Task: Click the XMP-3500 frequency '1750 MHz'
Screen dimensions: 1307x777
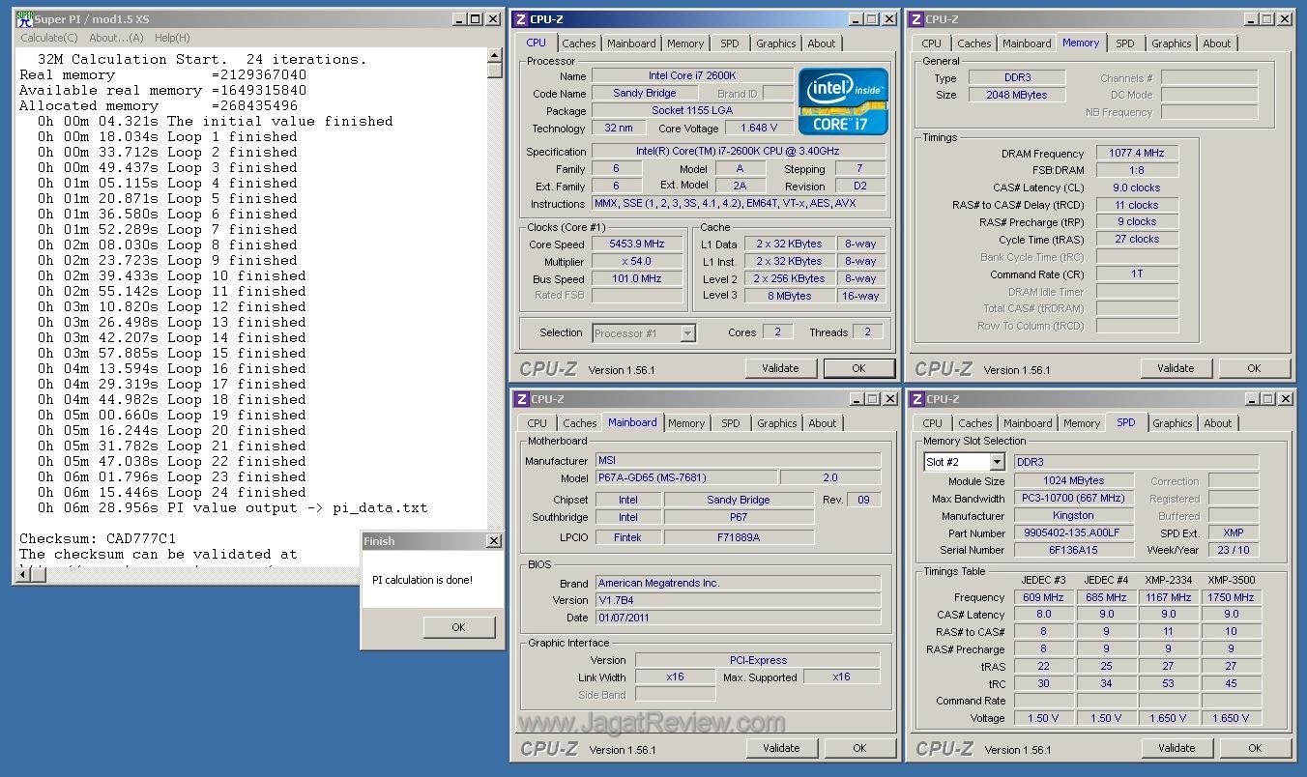Action: (x=1231, y=597)
